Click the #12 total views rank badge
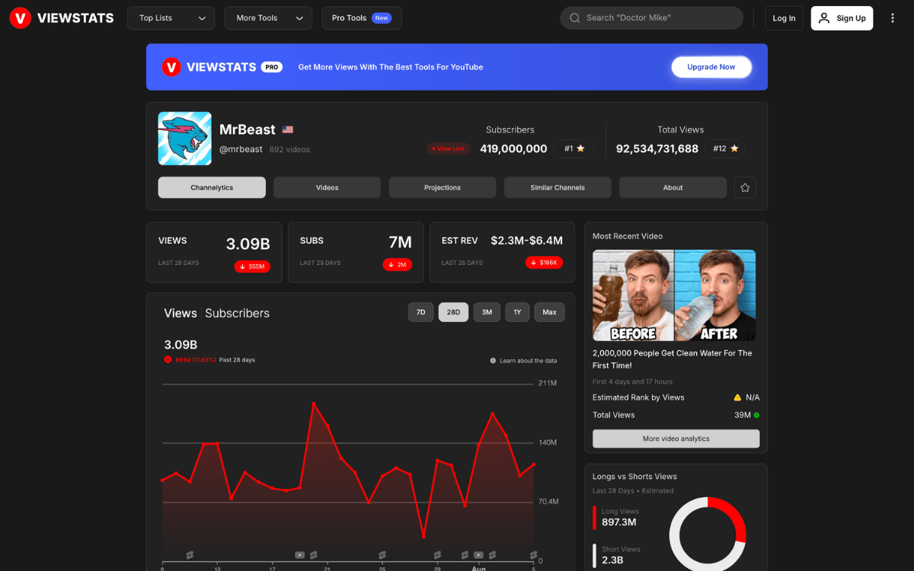Screen dimensions: 914x571 (x=725, y=148)
